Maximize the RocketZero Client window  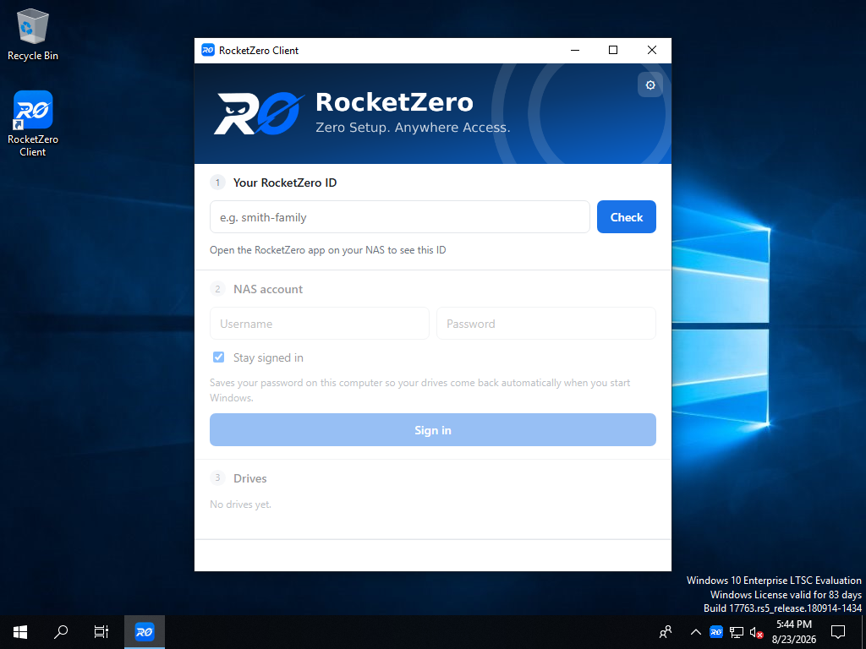click(x=613, y=50)
